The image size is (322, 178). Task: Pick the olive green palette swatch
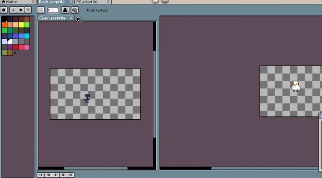pos(4,53)
